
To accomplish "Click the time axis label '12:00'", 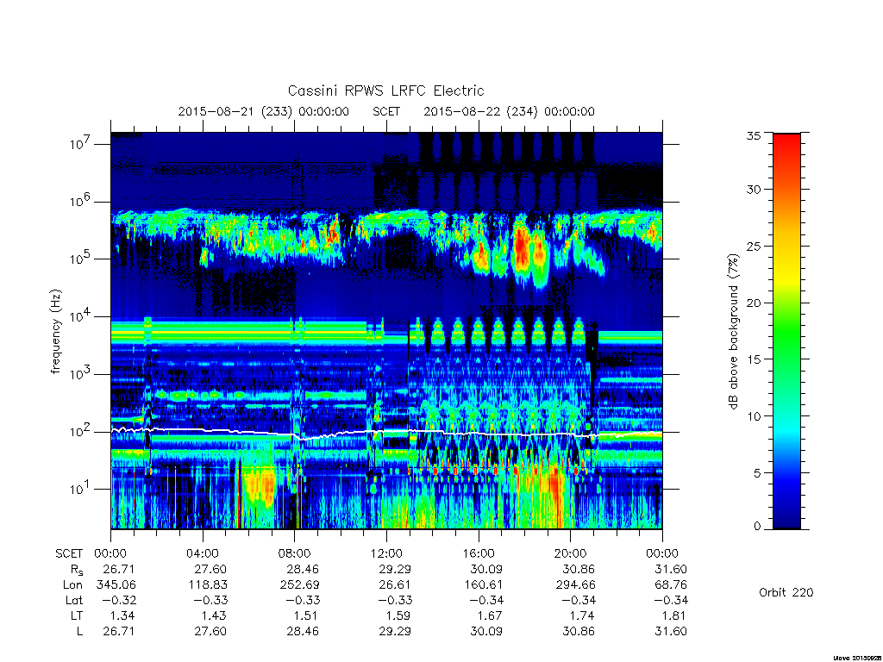I will 386,553.
